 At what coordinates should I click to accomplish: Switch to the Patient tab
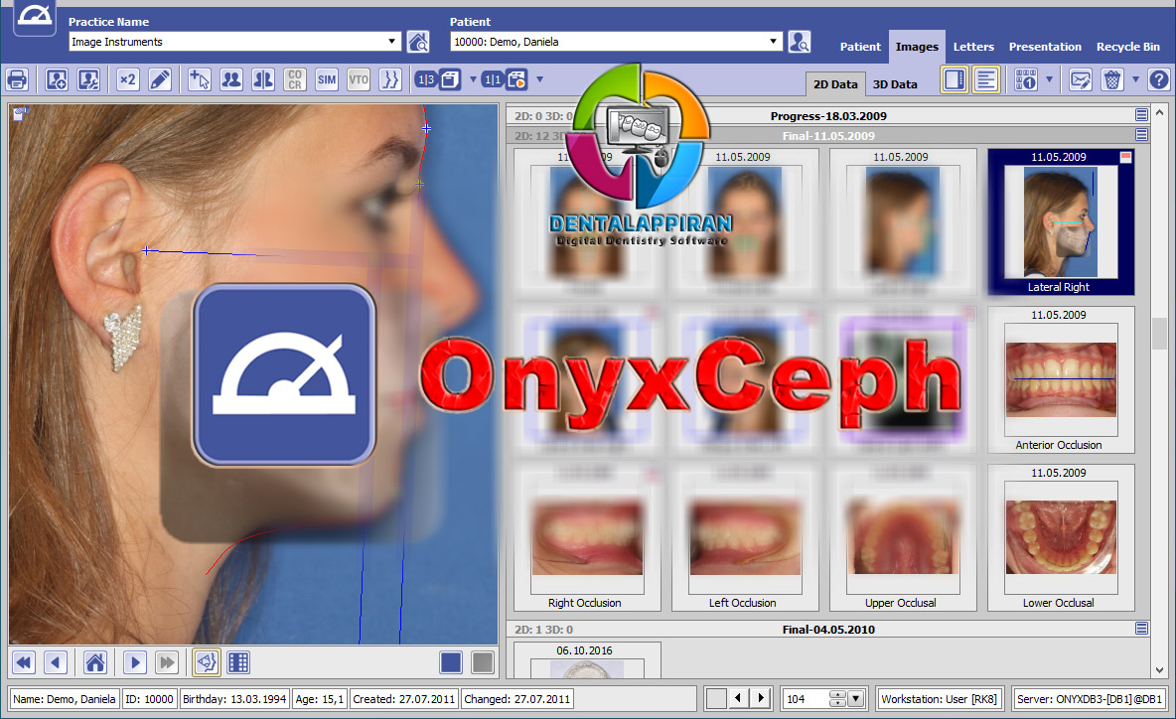coord(860,47)
